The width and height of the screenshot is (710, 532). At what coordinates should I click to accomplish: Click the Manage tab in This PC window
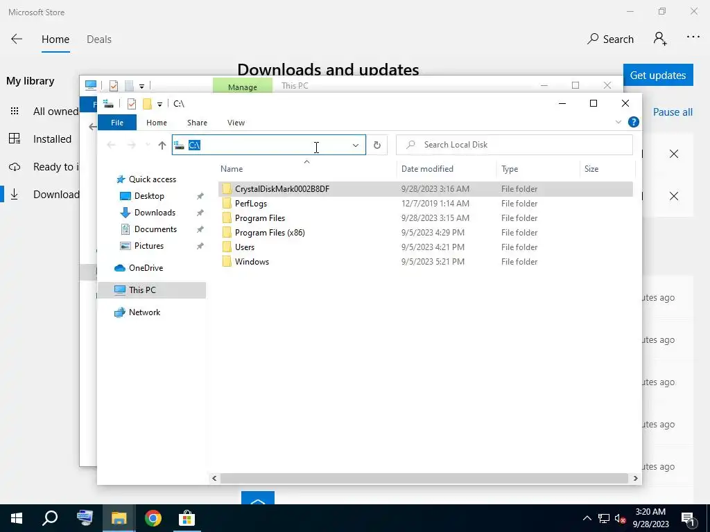[x=242, y=87]
